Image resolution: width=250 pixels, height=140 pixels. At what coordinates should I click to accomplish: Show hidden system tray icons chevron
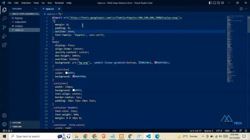[203, 136]
